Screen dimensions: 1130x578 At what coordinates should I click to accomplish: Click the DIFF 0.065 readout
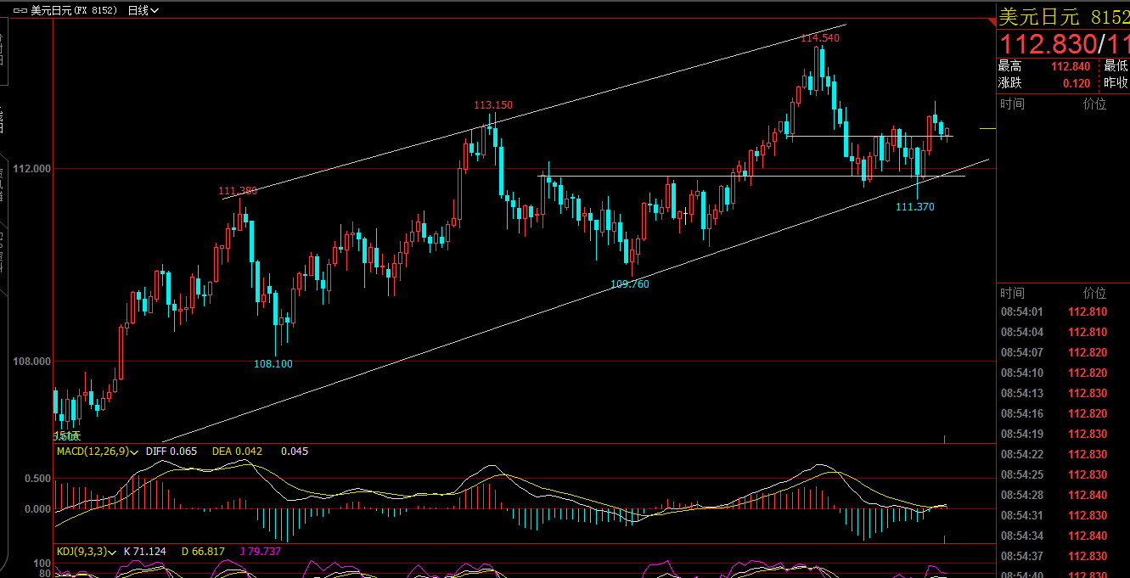(171, 452)
